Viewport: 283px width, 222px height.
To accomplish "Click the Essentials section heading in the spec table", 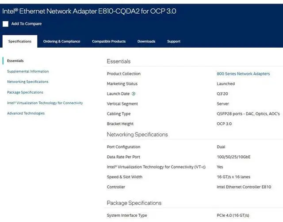I will [x=119, y=61].
